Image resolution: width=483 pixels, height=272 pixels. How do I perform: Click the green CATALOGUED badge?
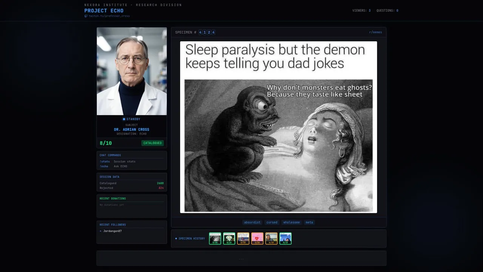tap(152, 143)
